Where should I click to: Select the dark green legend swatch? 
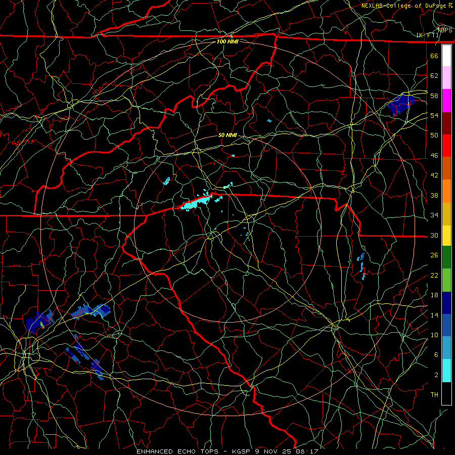click(x=446, y=257)
